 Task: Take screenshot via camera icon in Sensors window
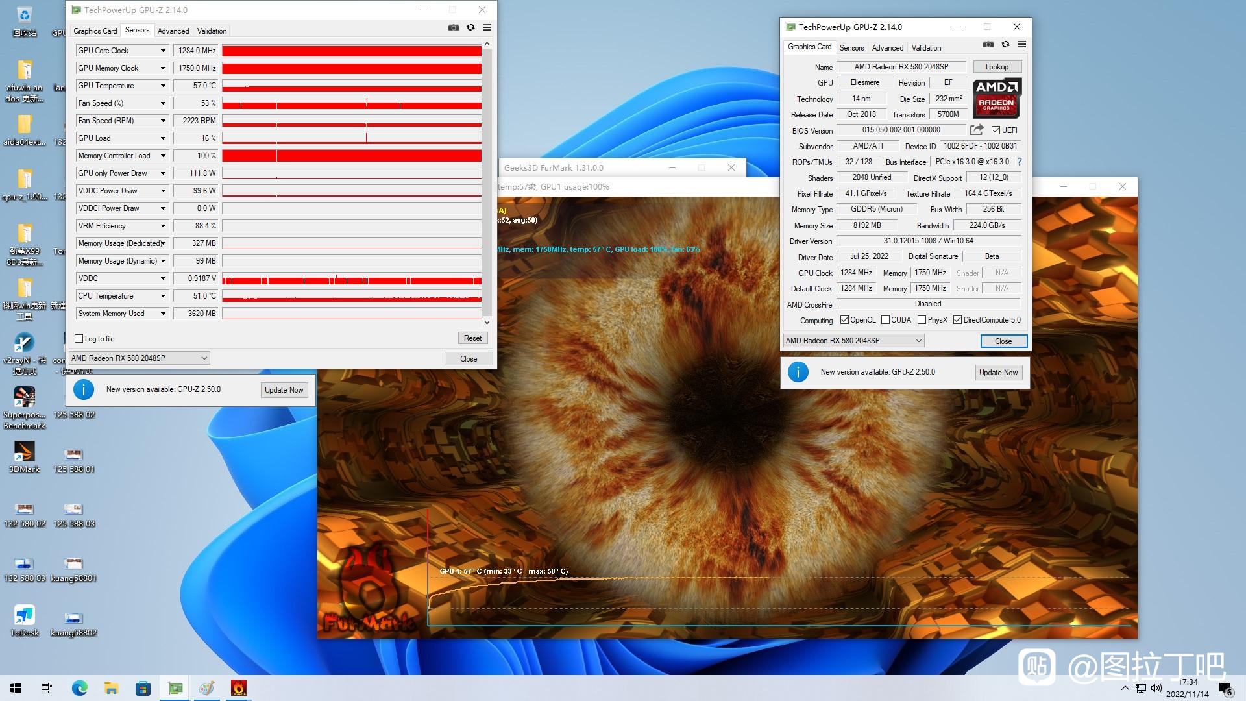pyautogui.click(x=454, y=27)
